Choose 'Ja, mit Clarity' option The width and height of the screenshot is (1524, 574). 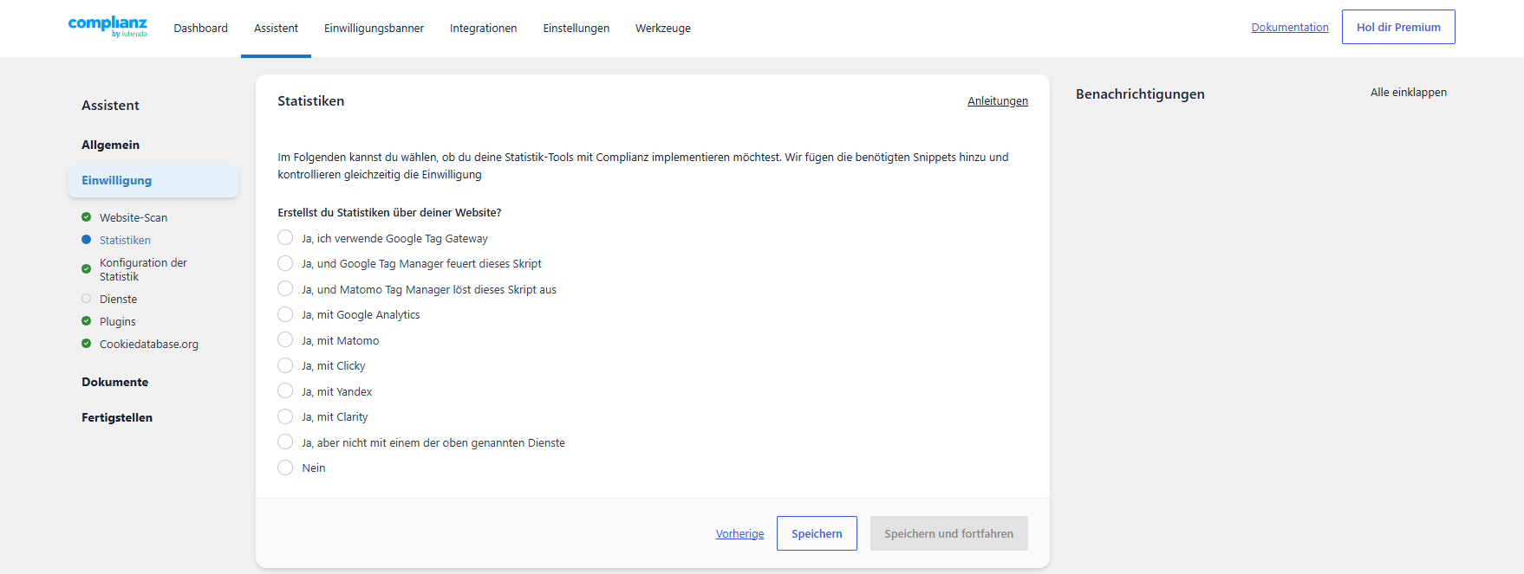[x=285, y=416]
